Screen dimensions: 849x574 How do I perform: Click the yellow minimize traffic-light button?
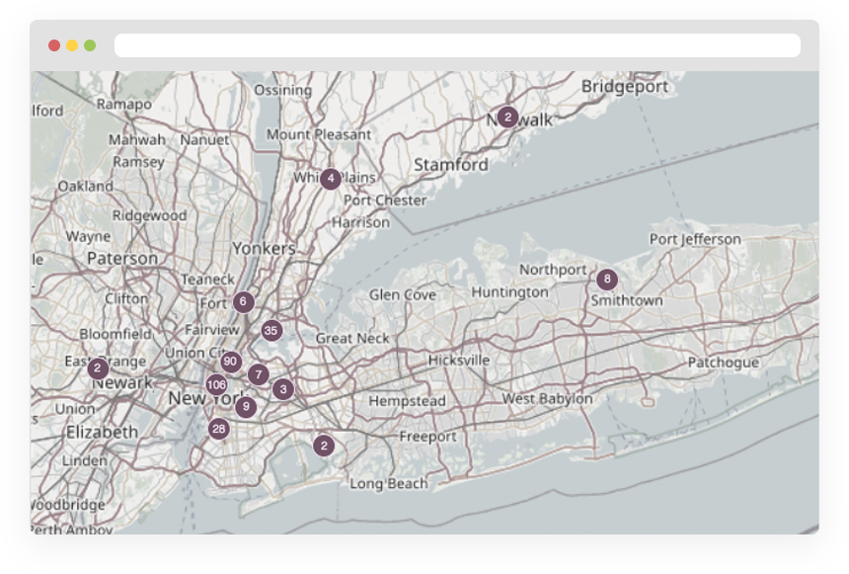(x=70, y=45)
